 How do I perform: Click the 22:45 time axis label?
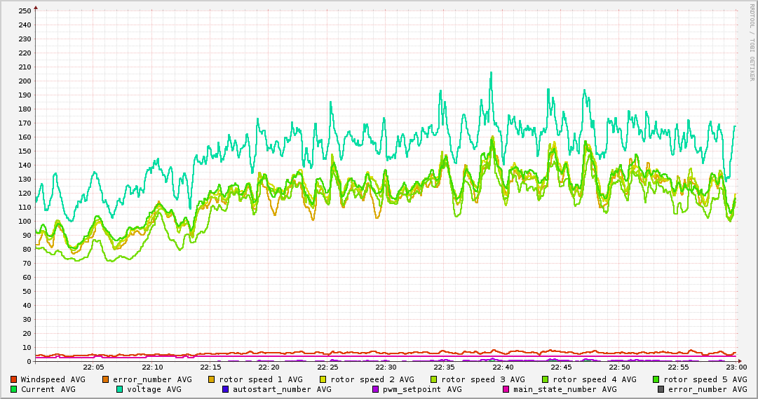(x=562, y=367)
